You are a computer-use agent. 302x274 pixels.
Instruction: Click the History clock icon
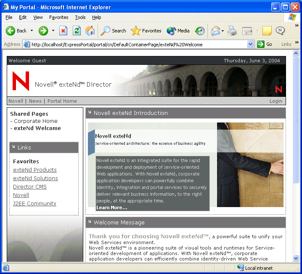[200, 31]
